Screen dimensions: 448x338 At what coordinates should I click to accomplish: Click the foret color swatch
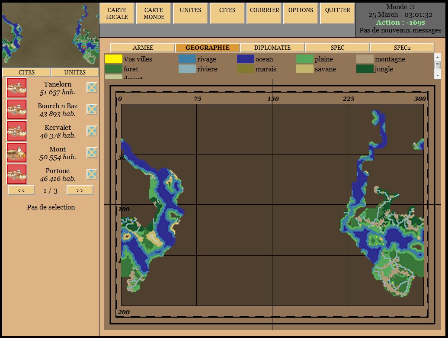113,69
